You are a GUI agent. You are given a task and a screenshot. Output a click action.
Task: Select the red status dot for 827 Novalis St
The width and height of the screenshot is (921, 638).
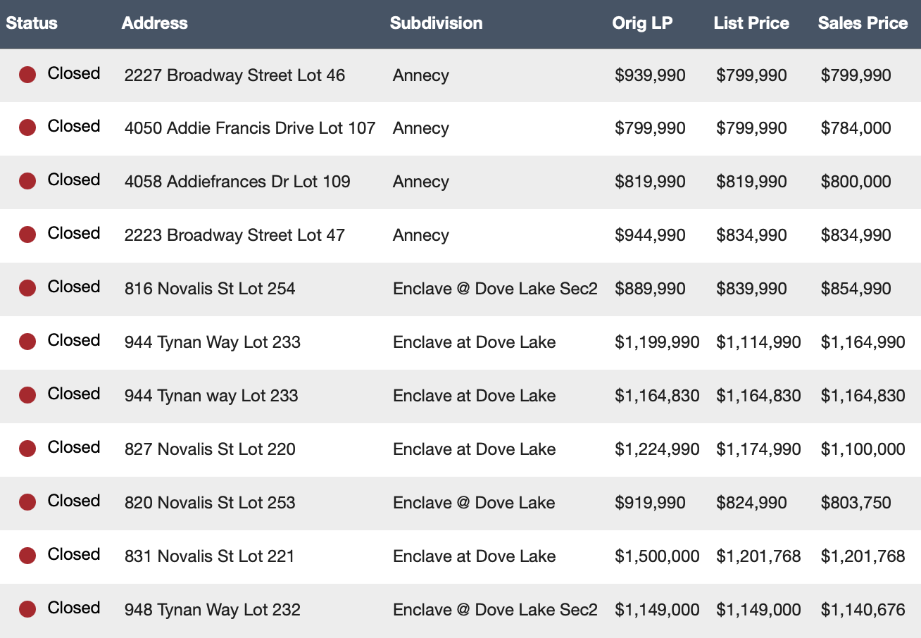point(27,449)
